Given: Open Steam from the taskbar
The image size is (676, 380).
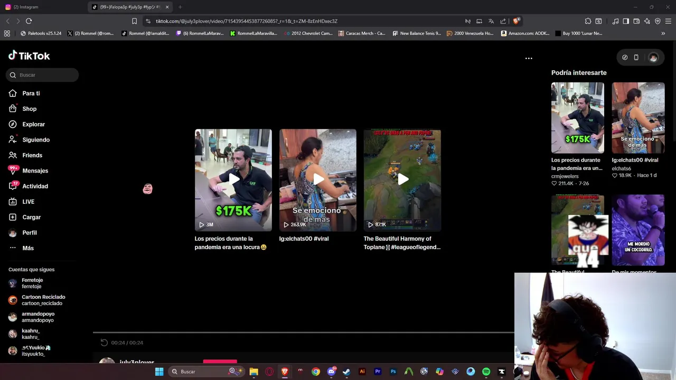Looking at the screenshot, I should (346, 372).
